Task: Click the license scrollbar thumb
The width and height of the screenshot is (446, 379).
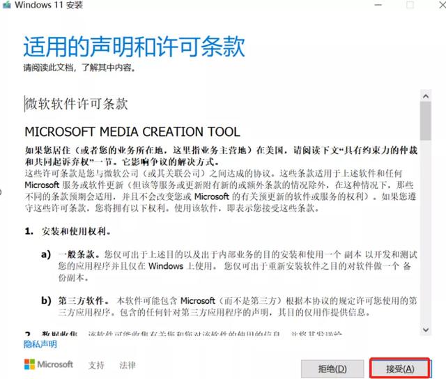Action: 426,121
